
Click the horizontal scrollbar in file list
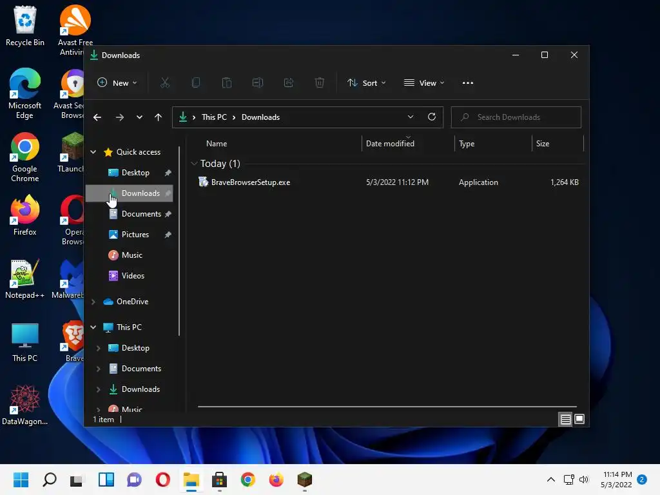(387, 407)
